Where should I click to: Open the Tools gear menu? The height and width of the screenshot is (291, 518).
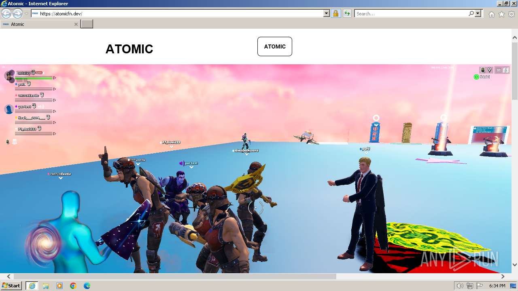coord(512,14)
